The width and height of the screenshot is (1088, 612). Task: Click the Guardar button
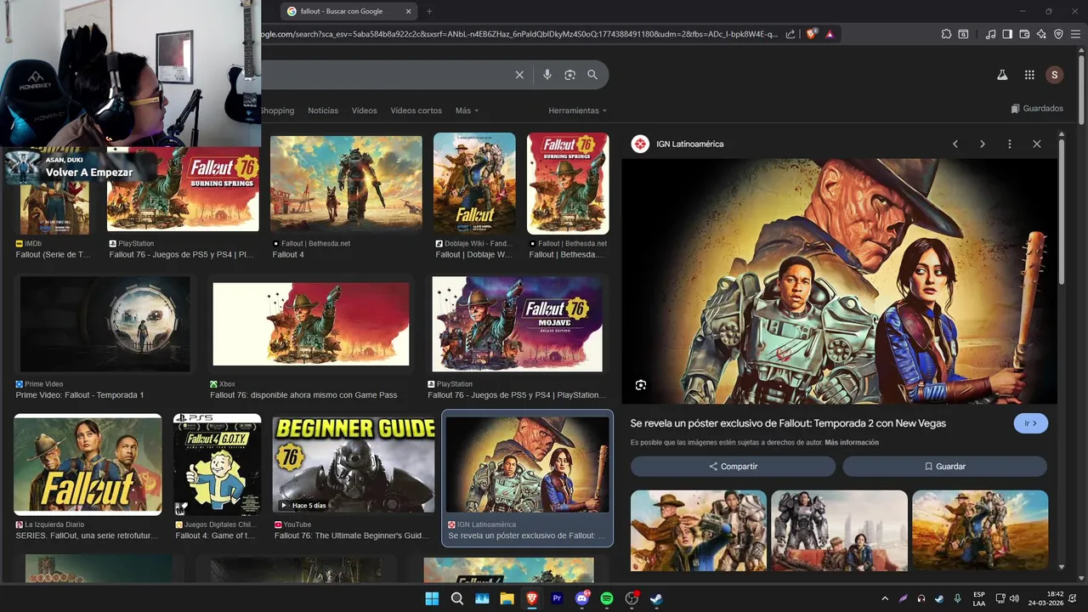944,467
